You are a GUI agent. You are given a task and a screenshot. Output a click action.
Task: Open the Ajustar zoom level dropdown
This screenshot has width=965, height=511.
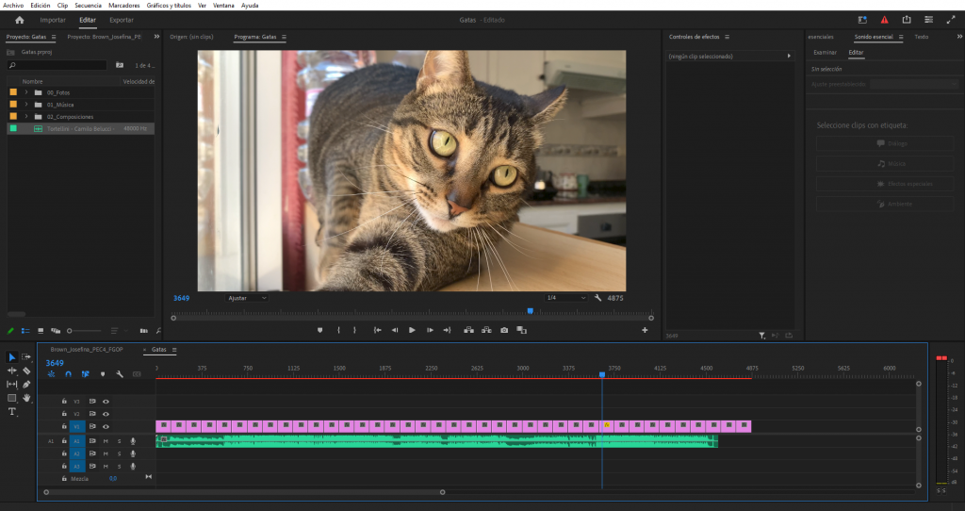click(247, 298)
